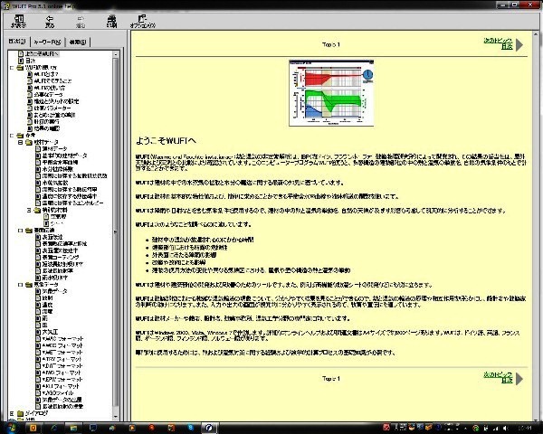Click the top 次のトピック link
The height and width of the screenshot is (434, 543).
499,41
